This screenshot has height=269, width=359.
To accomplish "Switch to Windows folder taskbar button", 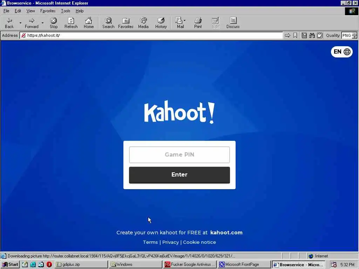I will click(x=135, y=264).
